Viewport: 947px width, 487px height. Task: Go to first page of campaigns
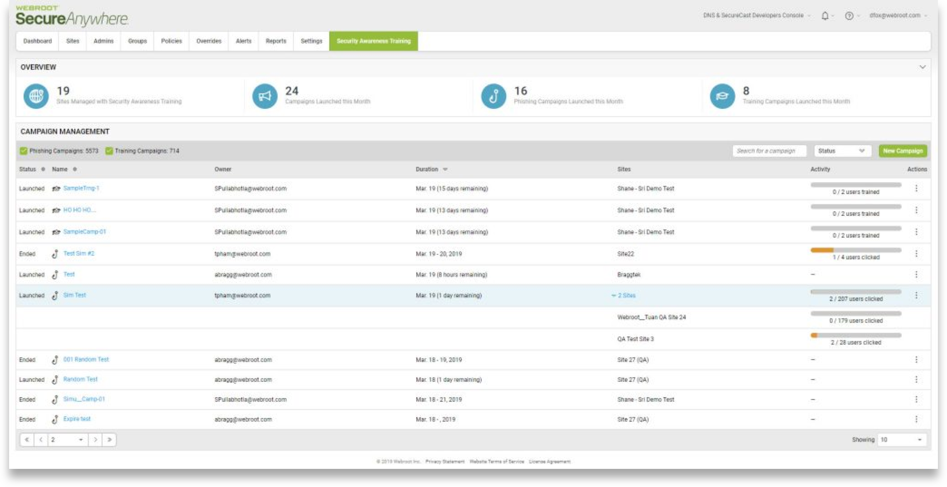click(27, 439)
